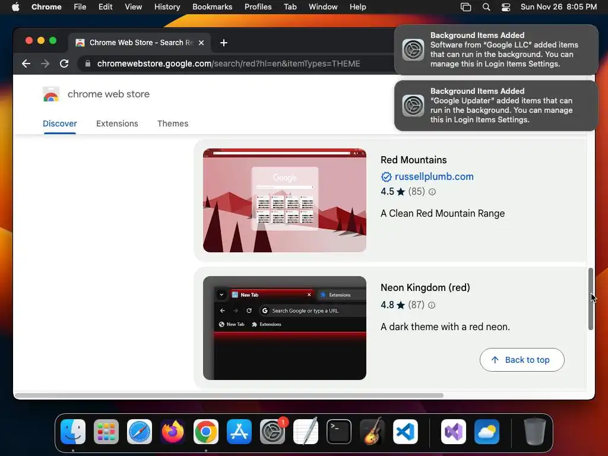Open the Apple menu
Viewport: 608px width, 456px height.
pyautogui.click(x=15, y=7)
